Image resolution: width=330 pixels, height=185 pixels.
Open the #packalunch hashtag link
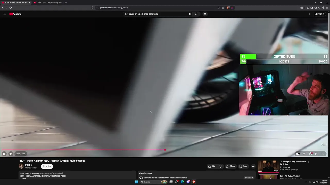click(58, 173)
